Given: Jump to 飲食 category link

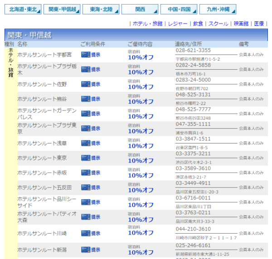Looking at the screenshot, I should tap(198, 24).
